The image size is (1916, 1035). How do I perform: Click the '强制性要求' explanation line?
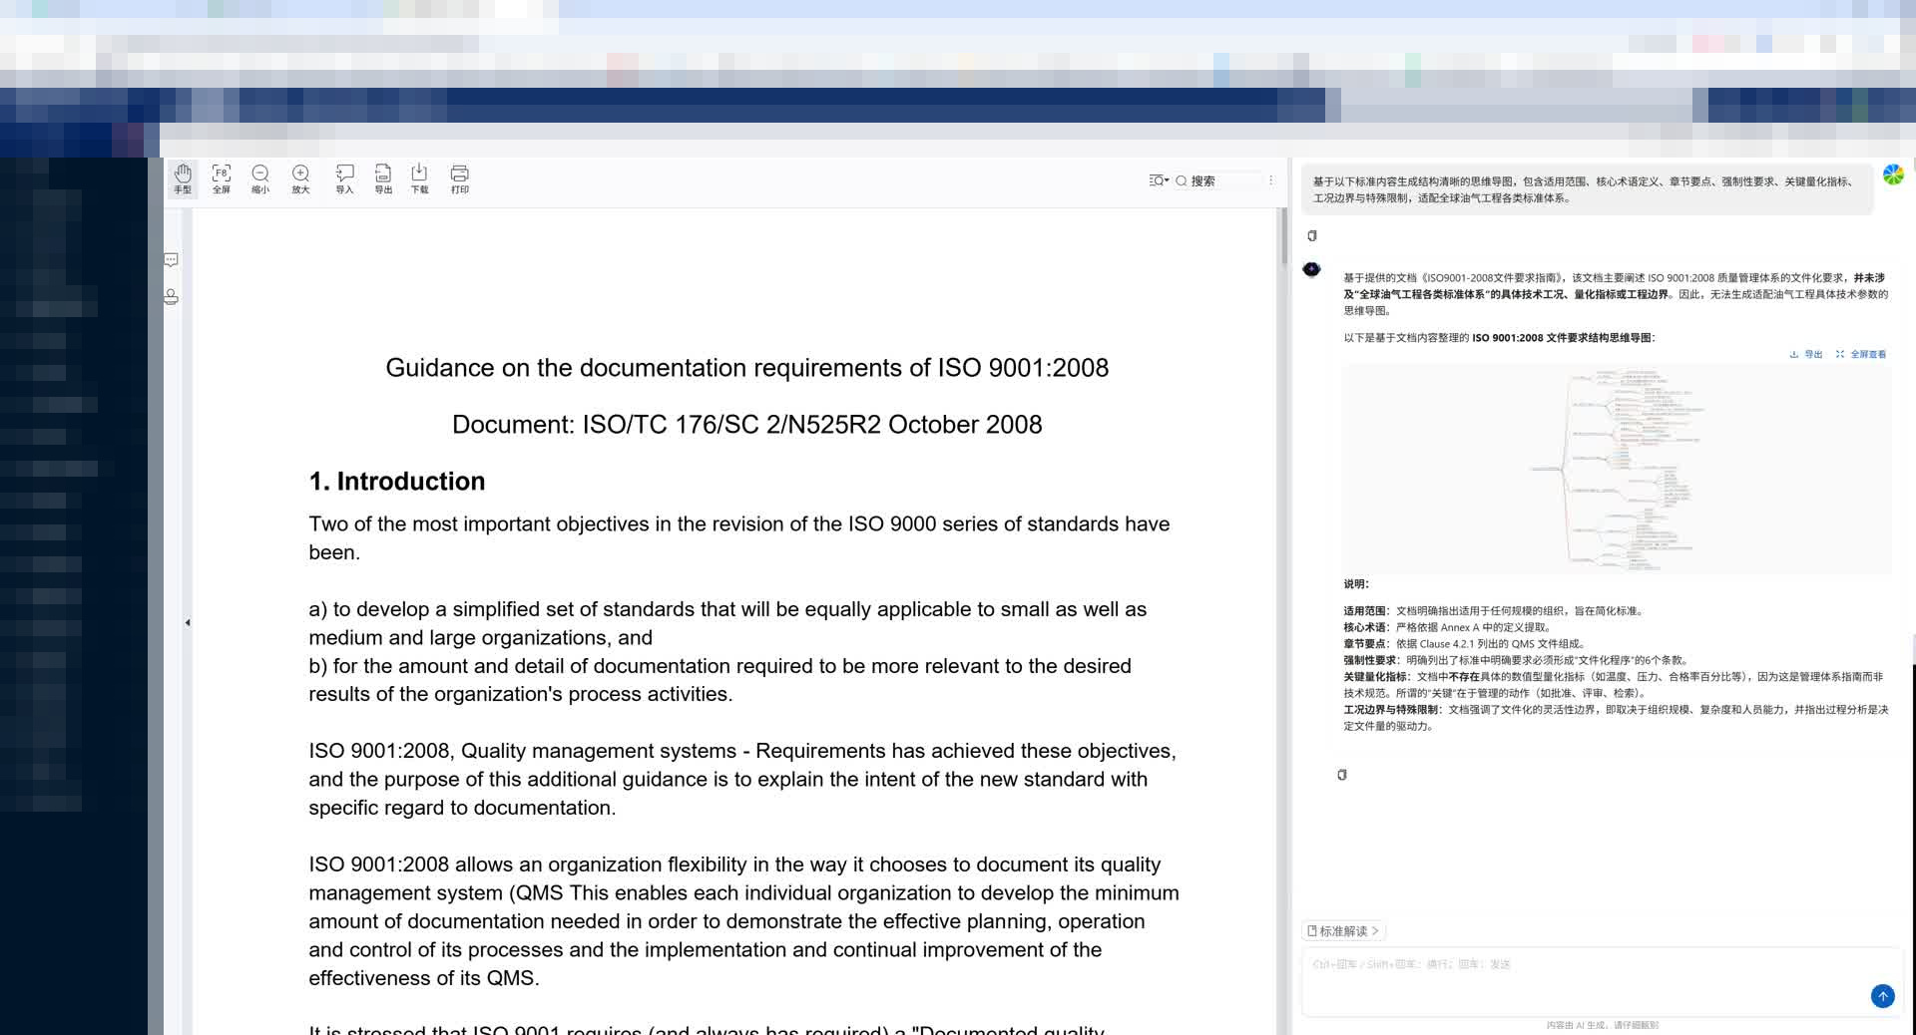pos(1516,660)
